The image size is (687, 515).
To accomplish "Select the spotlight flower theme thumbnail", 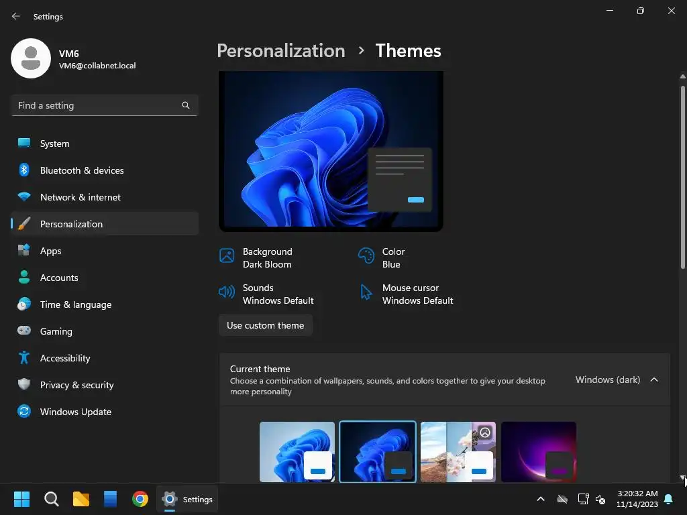I will [458, 452].
